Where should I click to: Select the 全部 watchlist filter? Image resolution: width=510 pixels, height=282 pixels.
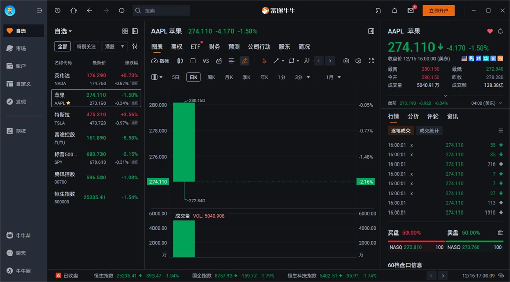pyautogui.click(x=62, y=46)
